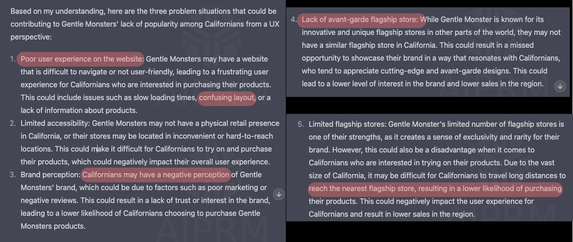Click list number 4 in the top-right panel
The height and width of the screenshot is (242, 573).
click(x=294, y=20)
